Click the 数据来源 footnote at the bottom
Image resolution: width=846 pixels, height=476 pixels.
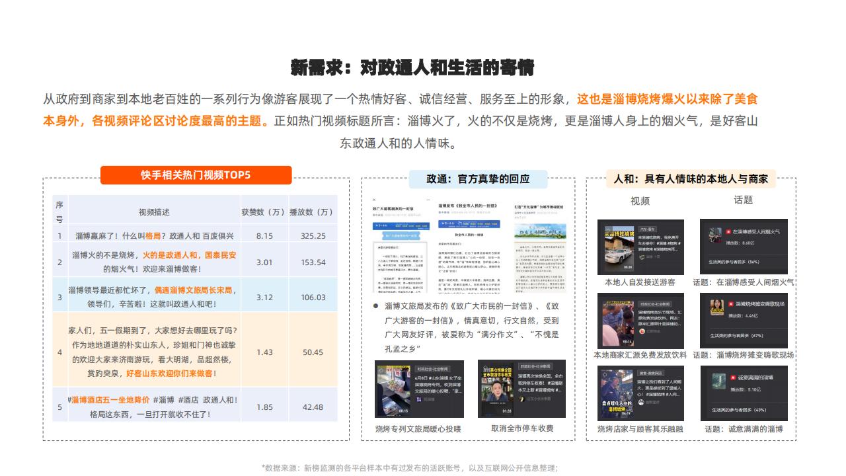409,467
